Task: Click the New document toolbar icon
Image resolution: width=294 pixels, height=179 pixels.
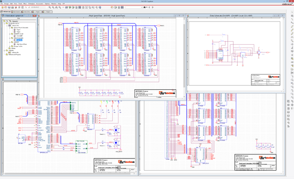Action: click(x=2, y=7)
